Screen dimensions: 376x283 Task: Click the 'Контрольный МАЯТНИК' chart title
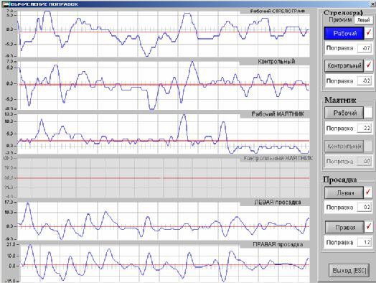coord(278,159)
